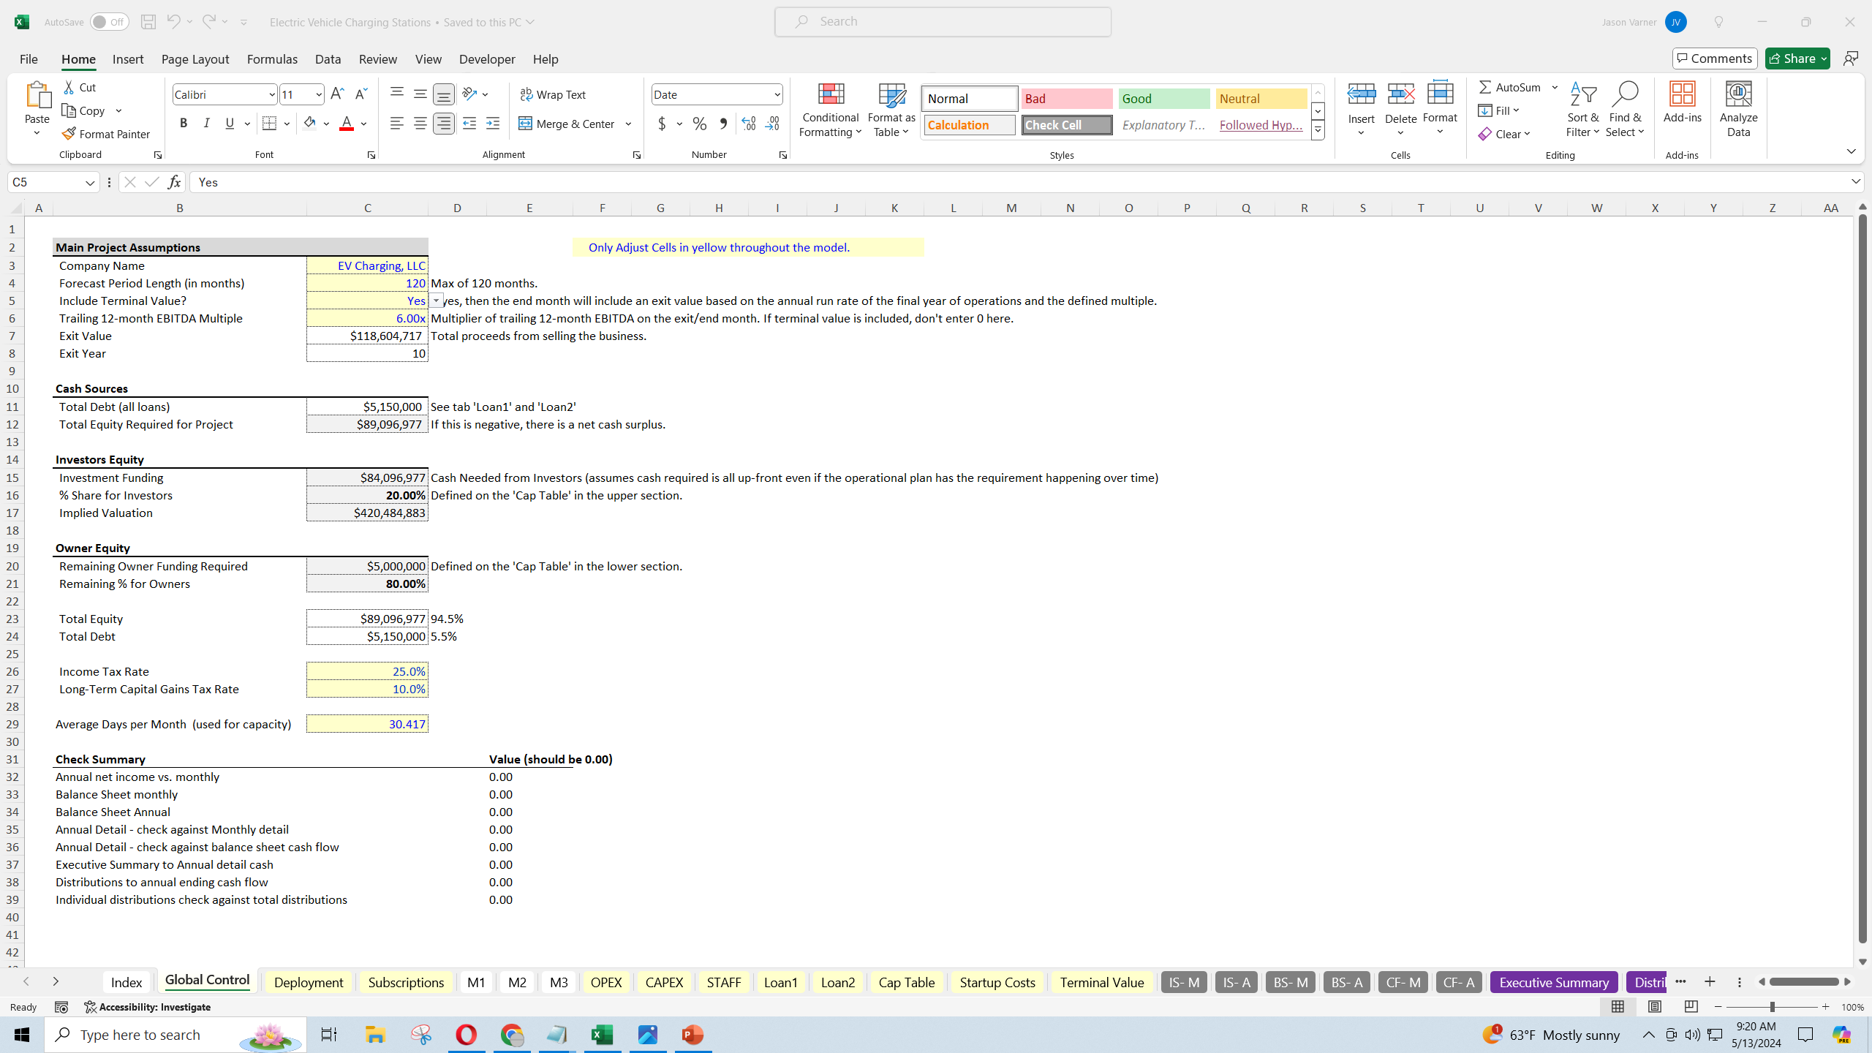Increase font size with the larger A icon
This screenshot has height=1053, width=1872.
click(x=337, y=94)
